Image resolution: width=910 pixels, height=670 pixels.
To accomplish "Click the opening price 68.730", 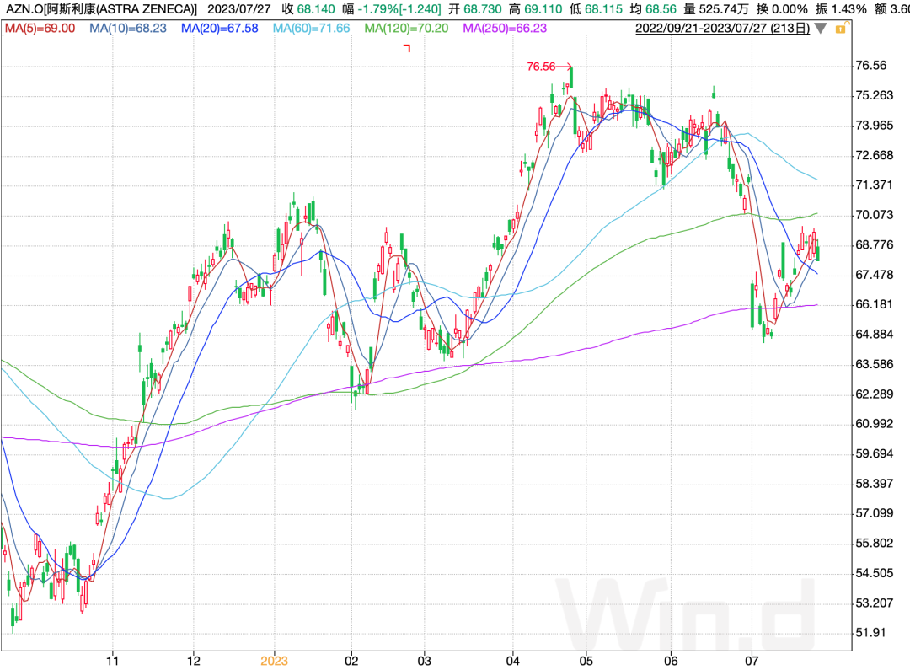I will [x=482, y=9].
